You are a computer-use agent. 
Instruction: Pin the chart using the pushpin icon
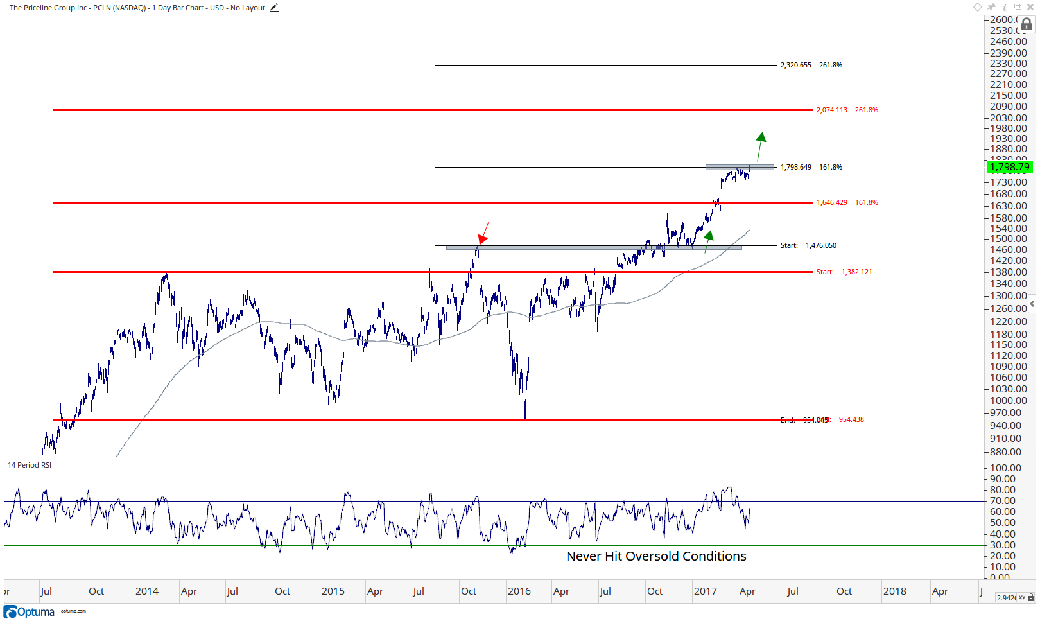click(992, 6)
